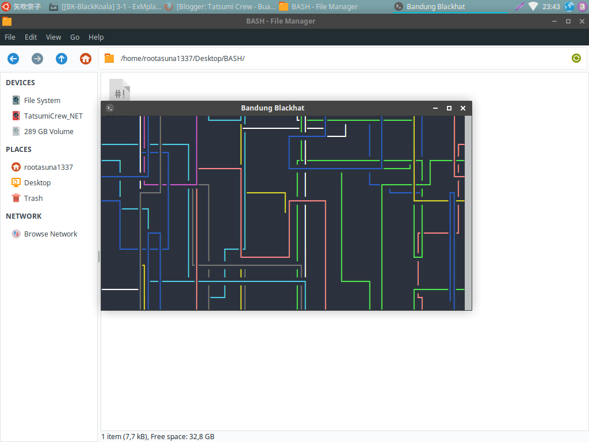Reload the folder with the green refresh icon
589x442 pixels.
pos(576,59)
